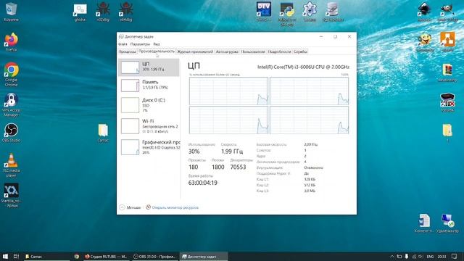The width and height of the screenshot is (464, 261).
Task: Select the VPN Access Manager shortcut
Action: 12,104
